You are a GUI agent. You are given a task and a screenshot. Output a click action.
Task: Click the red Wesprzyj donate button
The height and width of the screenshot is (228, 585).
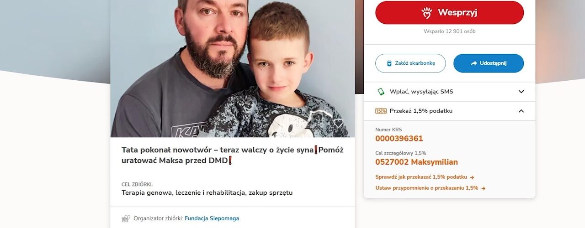449,12
